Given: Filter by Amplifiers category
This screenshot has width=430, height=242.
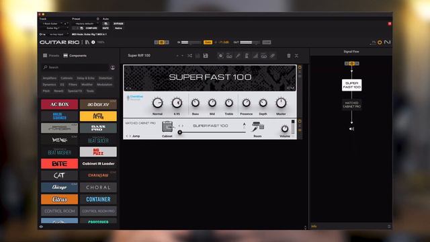Looking at the screenshot, I should pyautogui.click(x=49, y=78).
